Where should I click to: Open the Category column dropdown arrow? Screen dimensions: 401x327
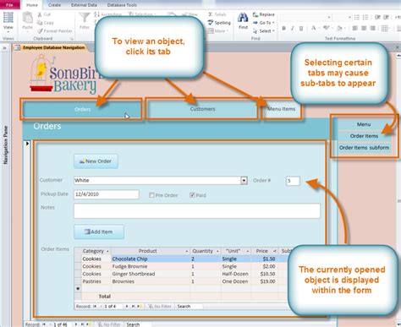(x=107, y=251)
